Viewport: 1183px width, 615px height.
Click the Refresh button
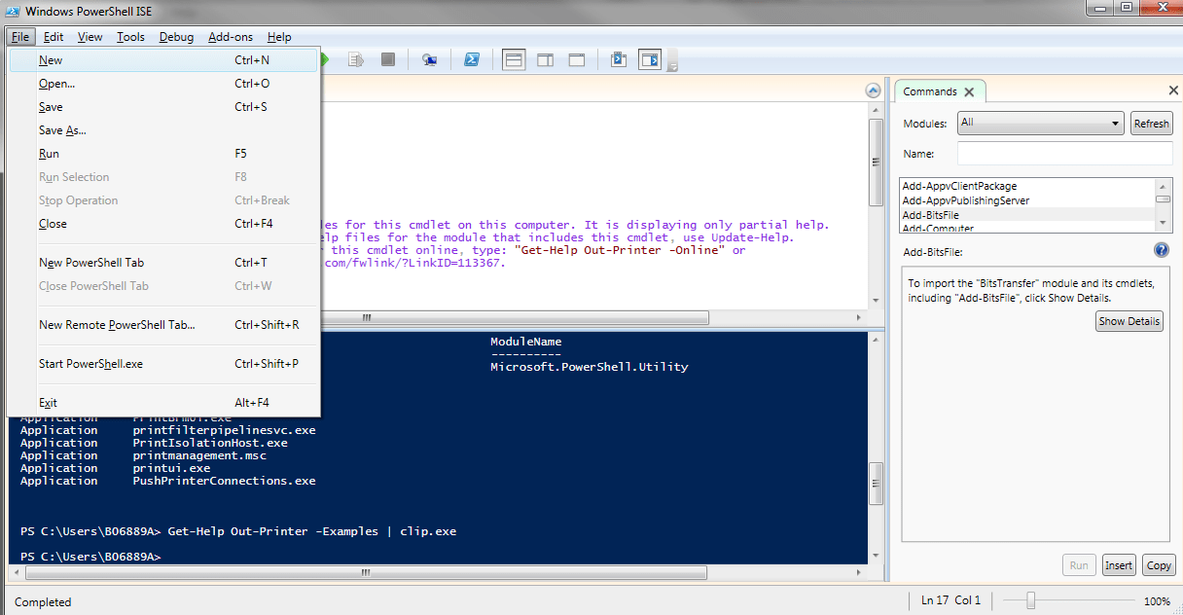[x=1152, y=124]
